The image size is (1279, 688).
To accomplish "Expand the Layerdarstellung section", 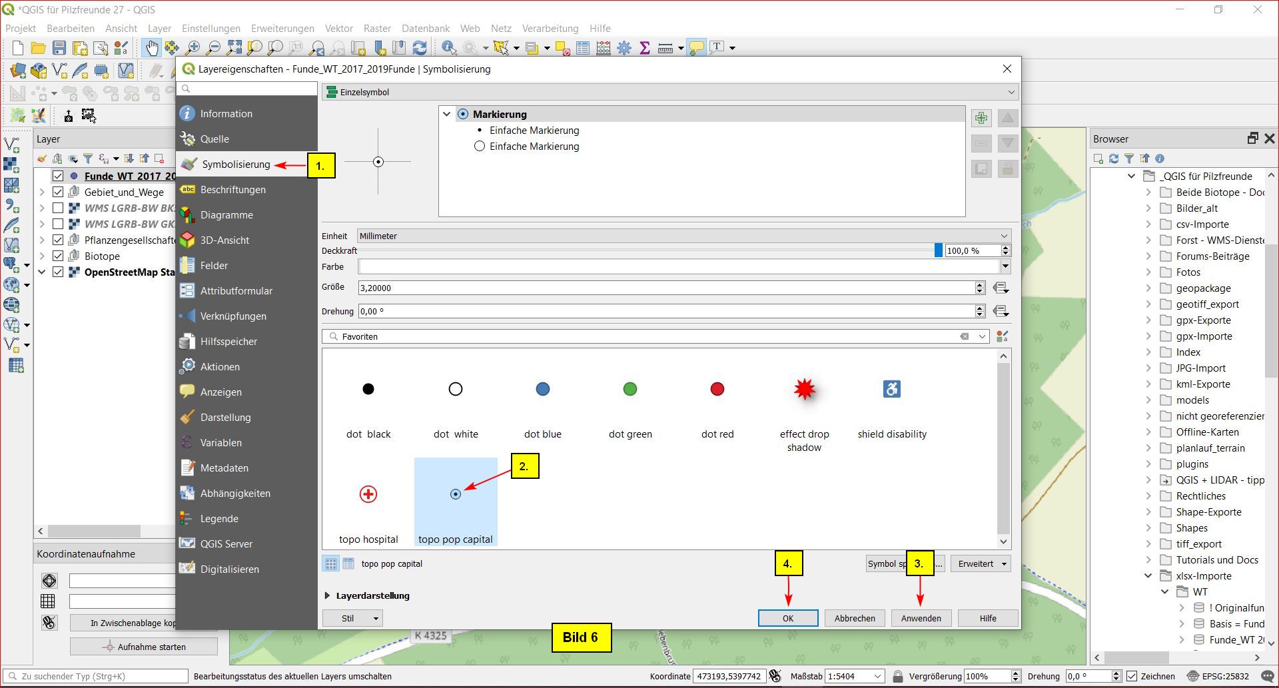I will tap(328, 595).
